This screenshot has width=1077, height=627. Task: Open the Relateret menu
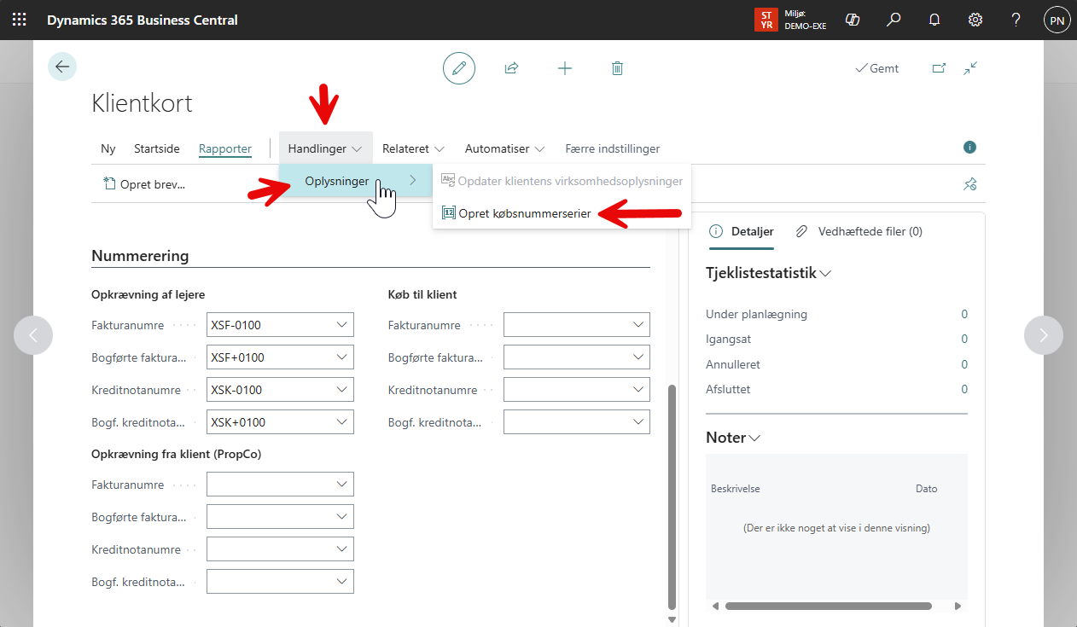[x=413, y=148]
